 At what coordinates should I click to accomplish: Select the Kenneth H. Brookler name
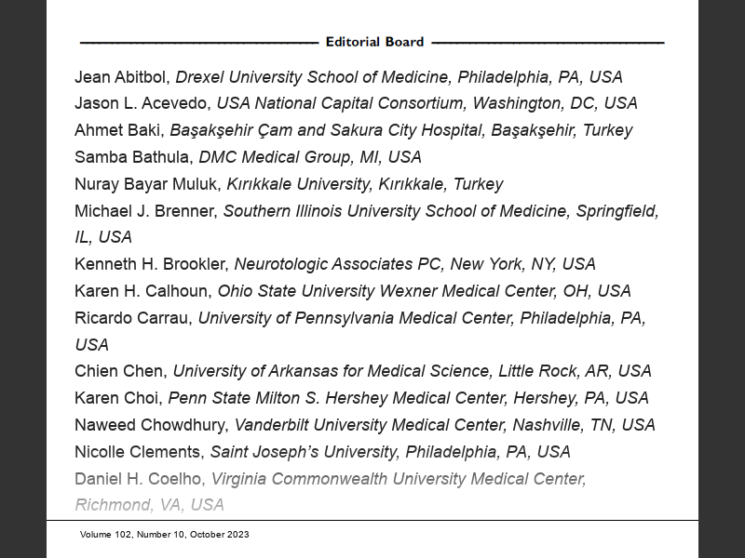149,264
